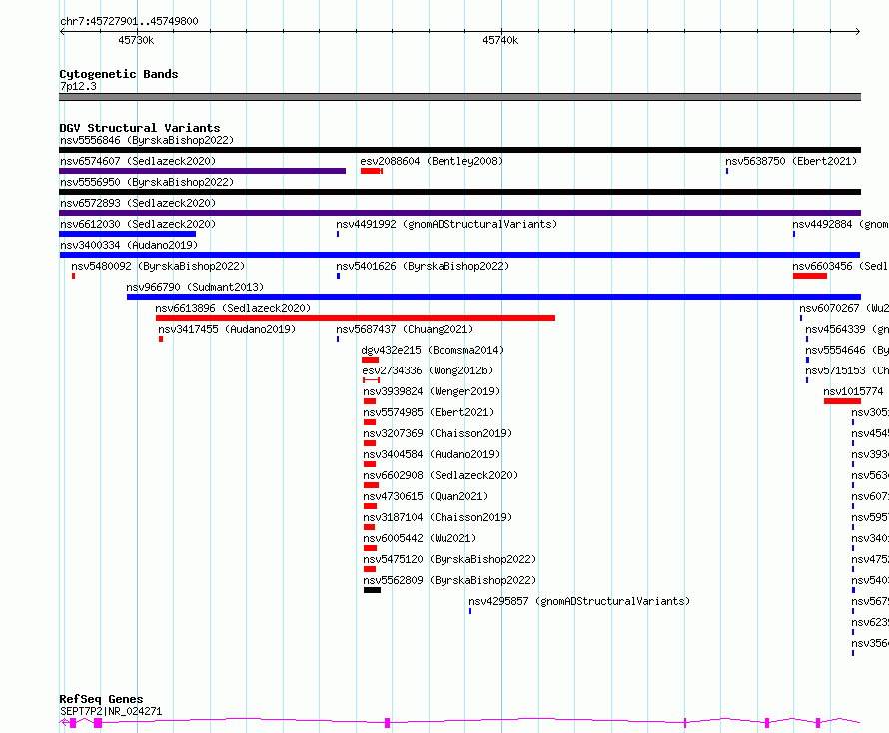Open the nsv3417455 (Audano2019) label

(x=227, y=329)
